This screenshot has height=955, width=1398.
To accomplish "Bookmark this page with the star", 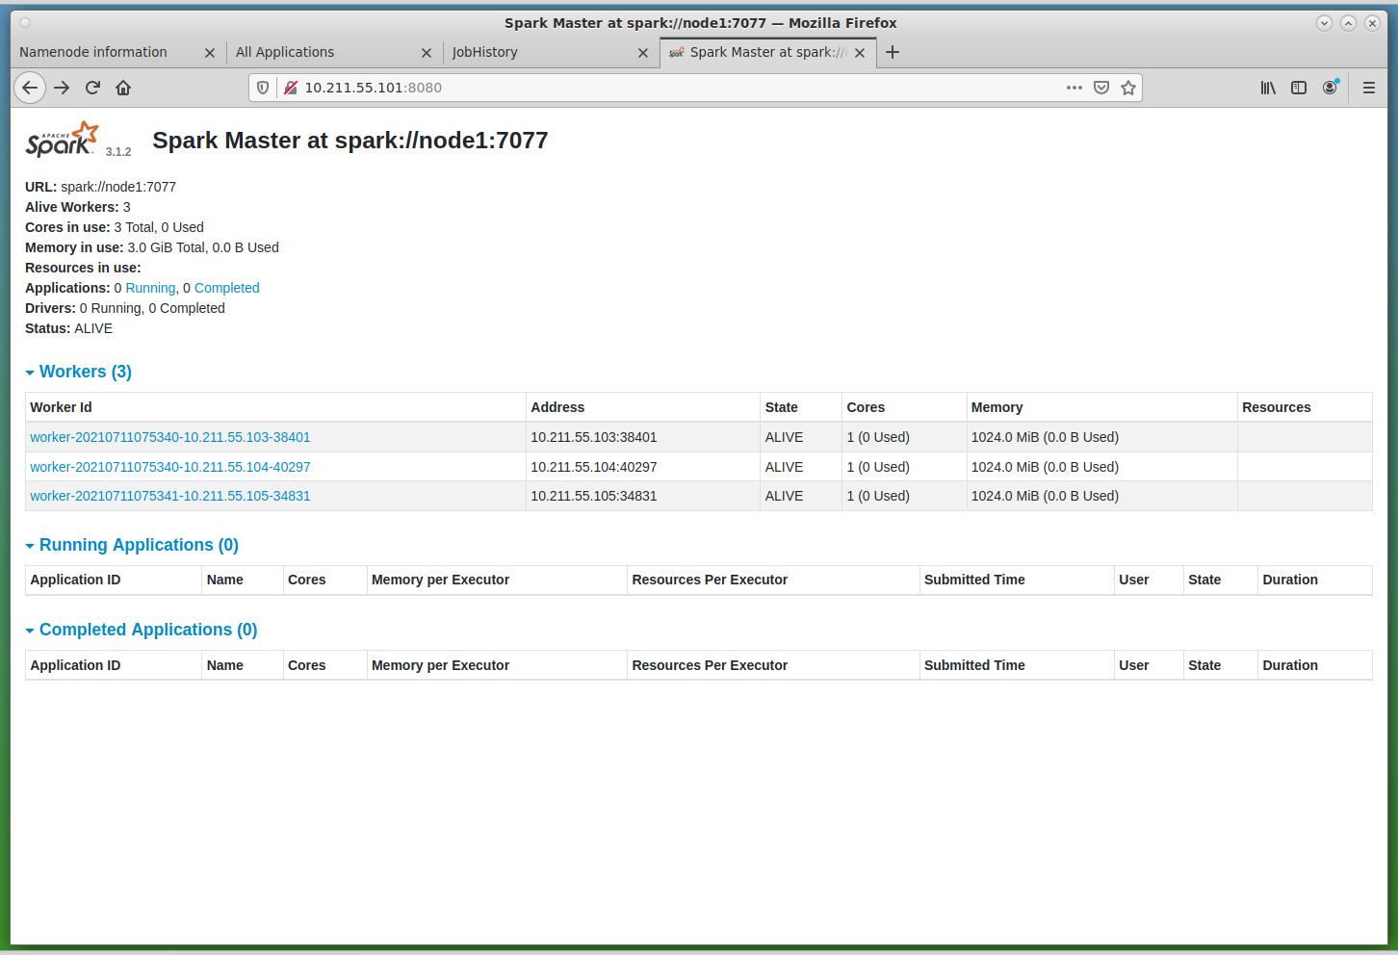I will (x=1128, y=88).
